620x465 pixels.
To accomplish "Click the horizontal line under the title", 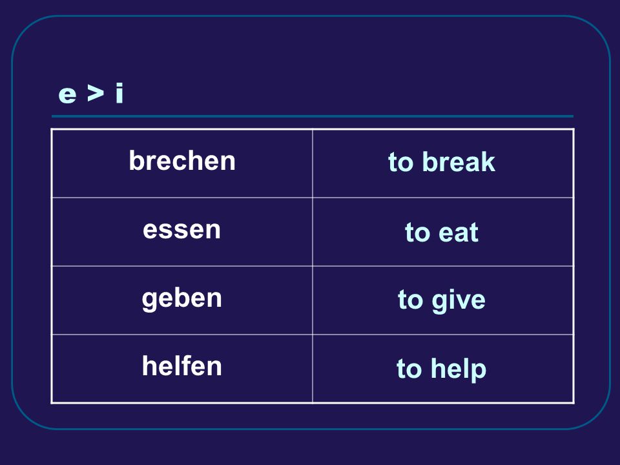I will [313, 116].
